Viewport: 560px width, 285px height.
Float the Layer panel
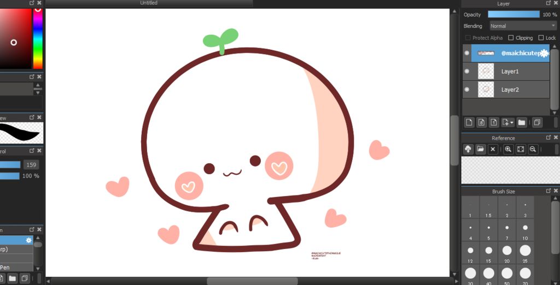pos(549,3)
